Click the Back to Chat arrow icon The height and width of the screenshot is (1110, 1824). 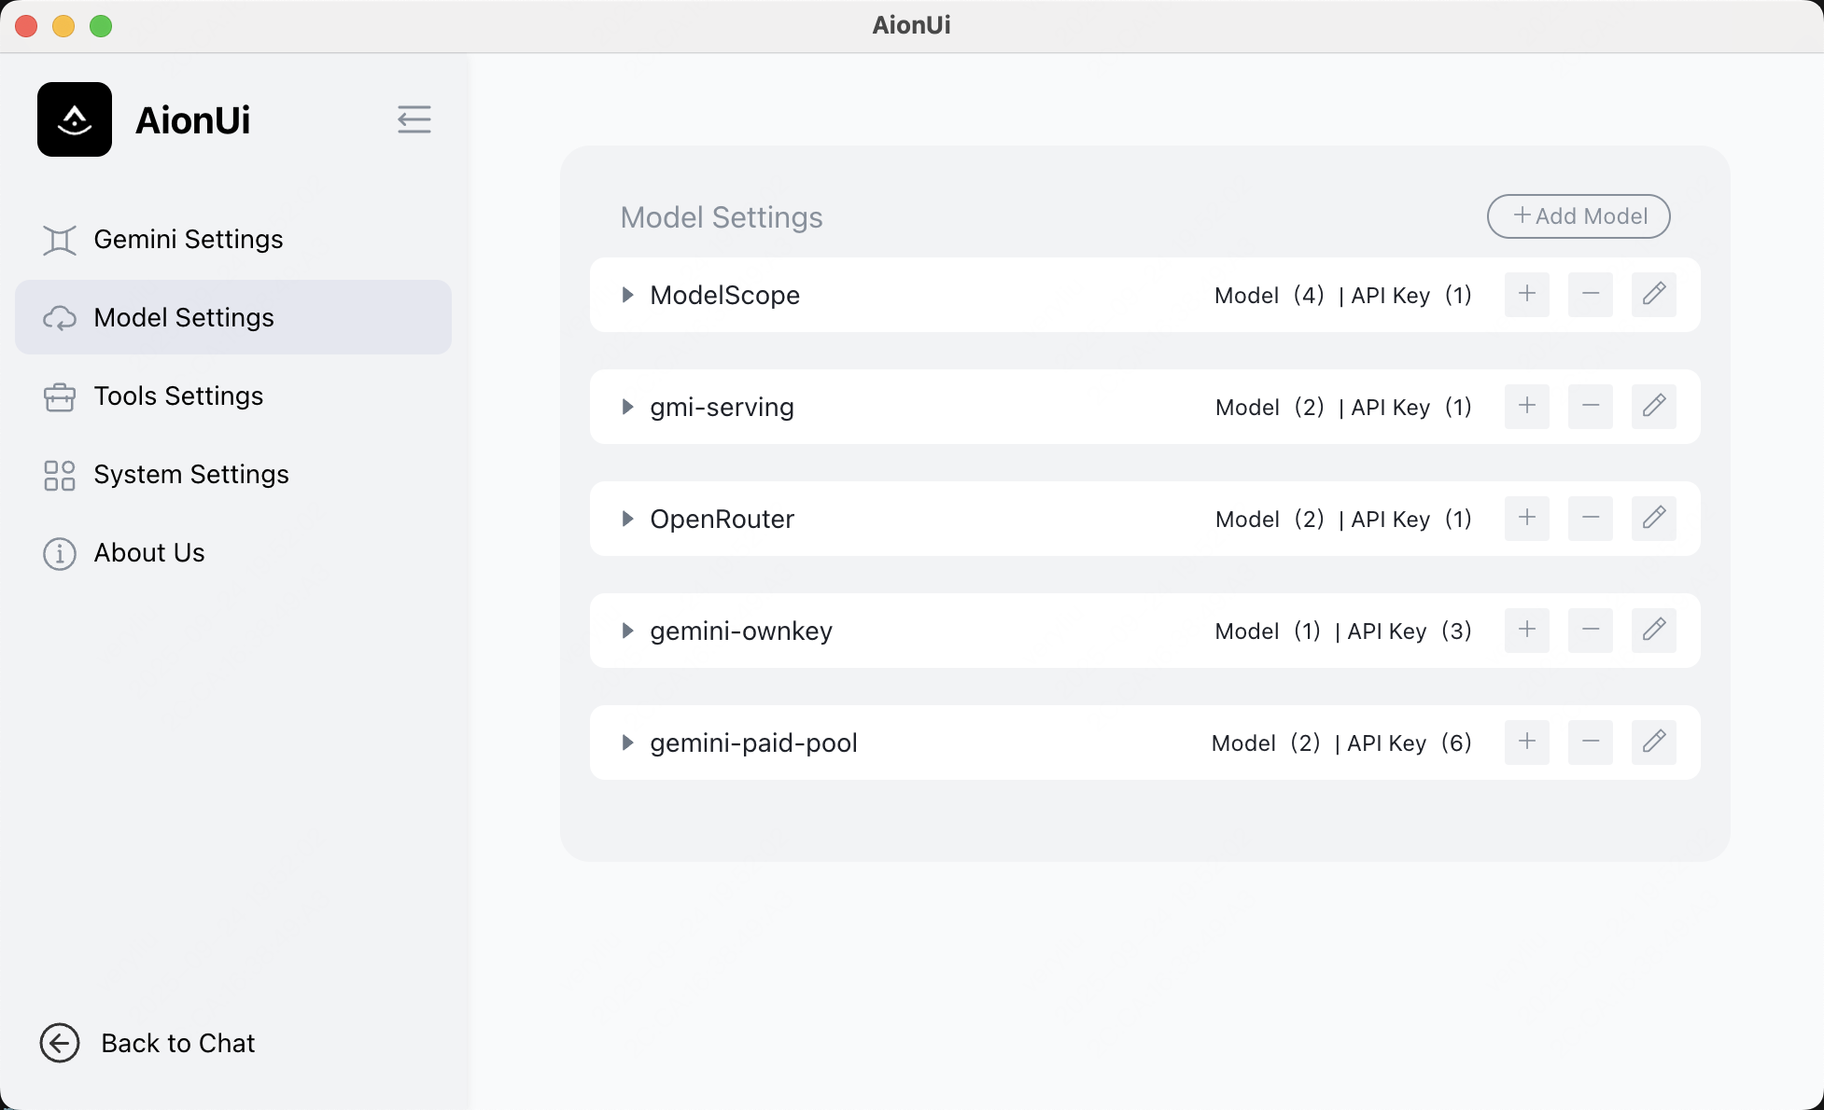(60, 1043)
